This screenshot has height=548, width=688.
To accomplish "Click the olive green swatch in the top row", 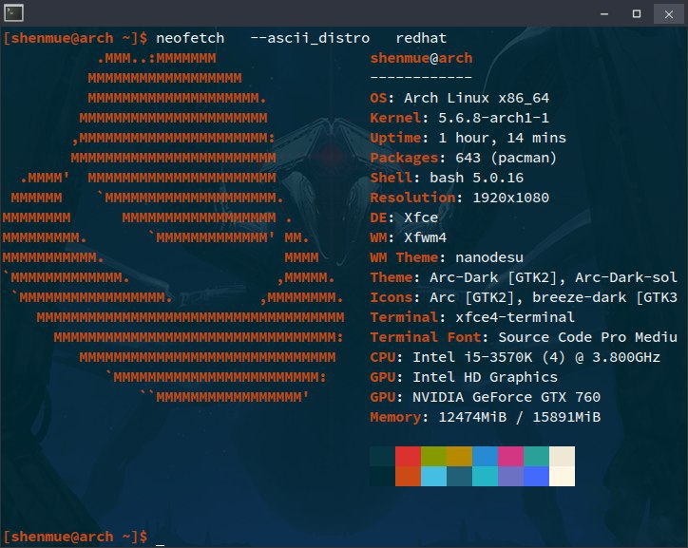I will tap(434, 457).
